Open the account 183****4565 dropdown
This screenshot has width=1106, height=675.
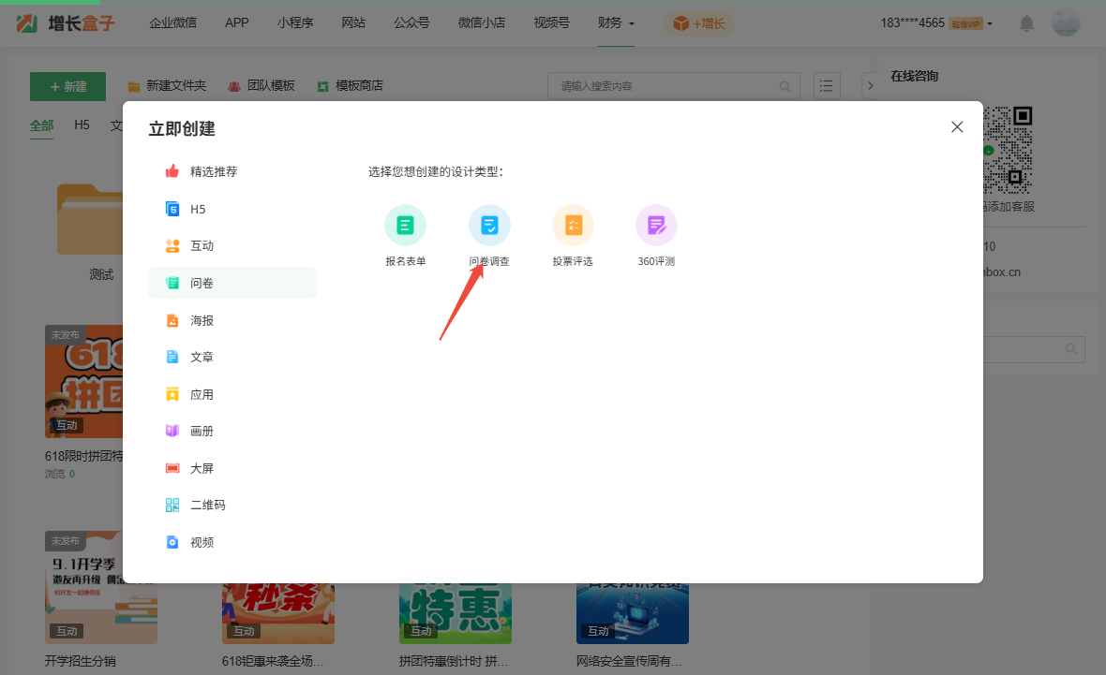(936, 23)
